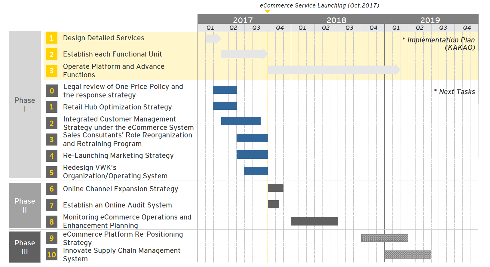Click the Q3 header under 2019
Viewport: 490px width, 267px height.
443,28
